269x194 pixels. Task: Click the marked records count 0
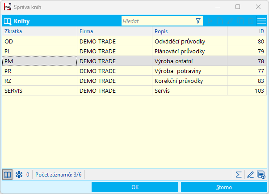click(28, 175)
